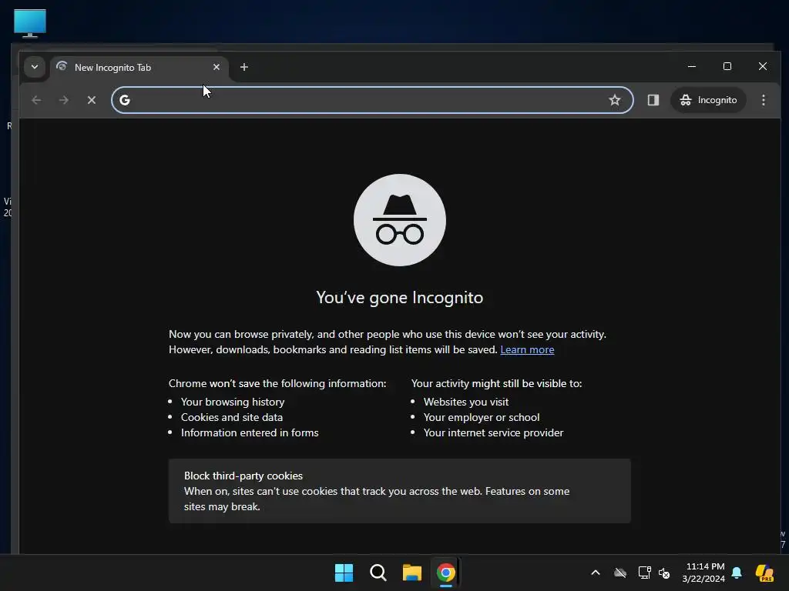Follow the Learn more link
The image size is (789, 591).
click(527, 350)
